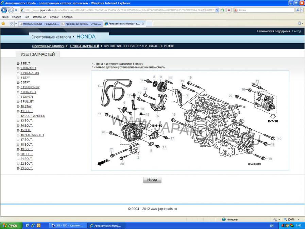This screenshot has height=229, width=305.
Task: Select the 10 STAY part link
Action: pos(26,106)
